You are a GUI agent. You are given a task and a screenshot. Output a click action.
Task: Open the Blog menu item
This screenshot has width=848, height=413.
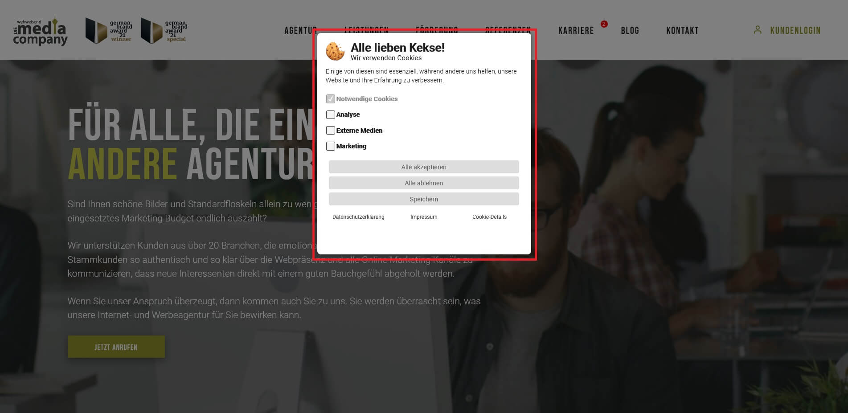[x=630, y=30]
